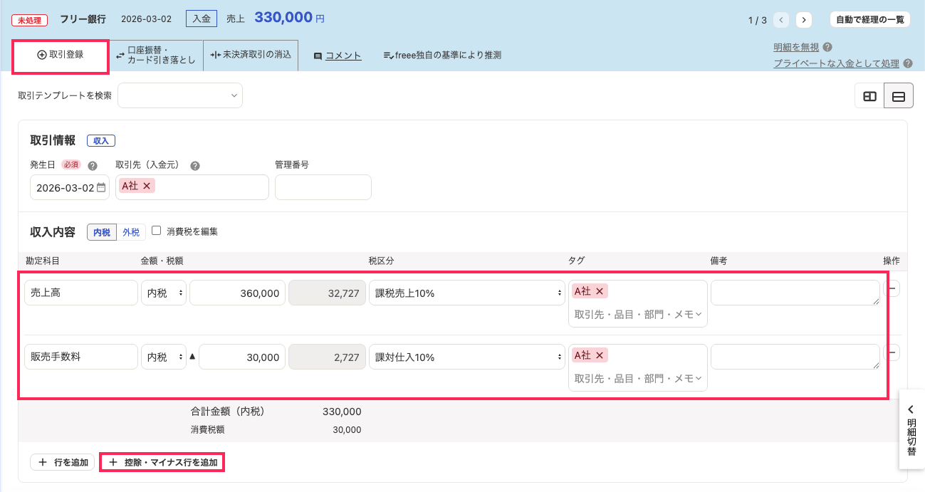
Task: Click the 発生日 date field 2026-03-02
Action: pyautogui.click(x=70, y=187)
